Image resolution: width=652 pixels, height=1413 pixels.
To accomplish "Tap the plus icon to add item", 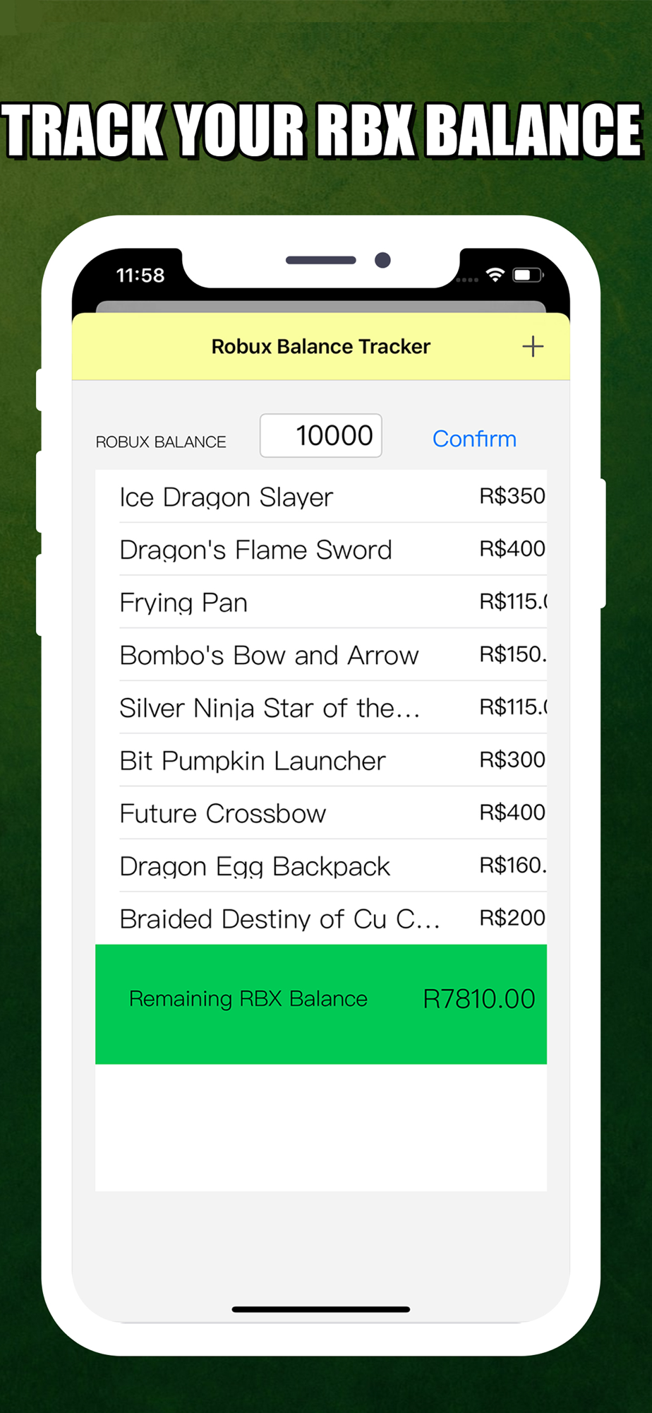I will pos(533,346).
